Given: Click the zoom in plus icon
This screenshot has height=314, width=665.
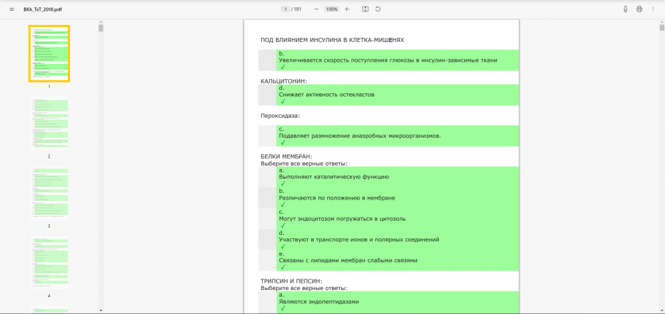Looking at the screenshot, I should click(346, 9).
